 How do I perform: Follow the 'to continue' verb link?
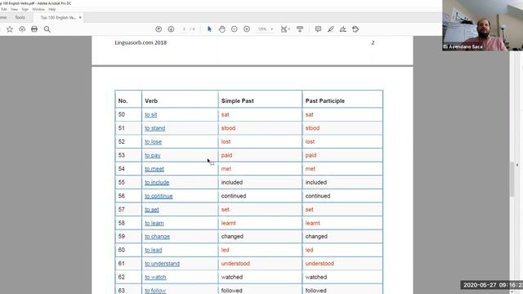[x=159, y=196]
